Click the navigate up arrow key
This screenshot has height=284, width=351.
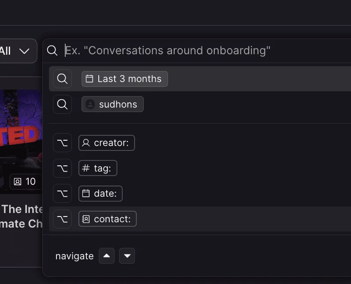click(107, 256)
